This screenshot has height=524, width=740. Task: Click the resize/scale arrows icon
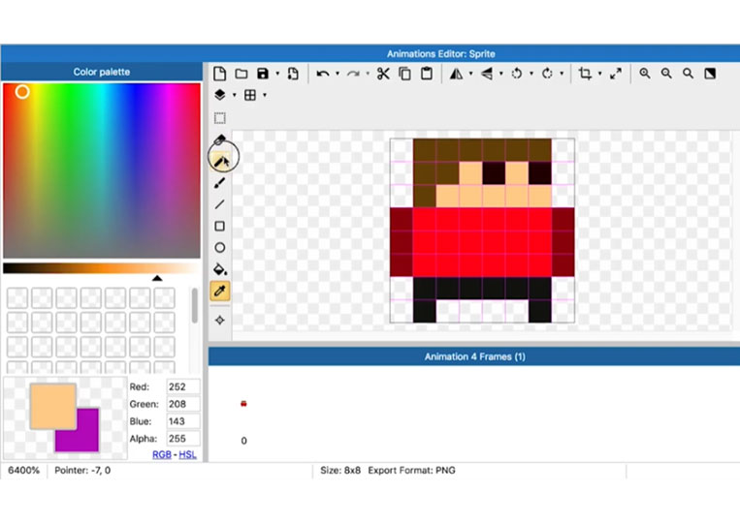coord(616,74)
